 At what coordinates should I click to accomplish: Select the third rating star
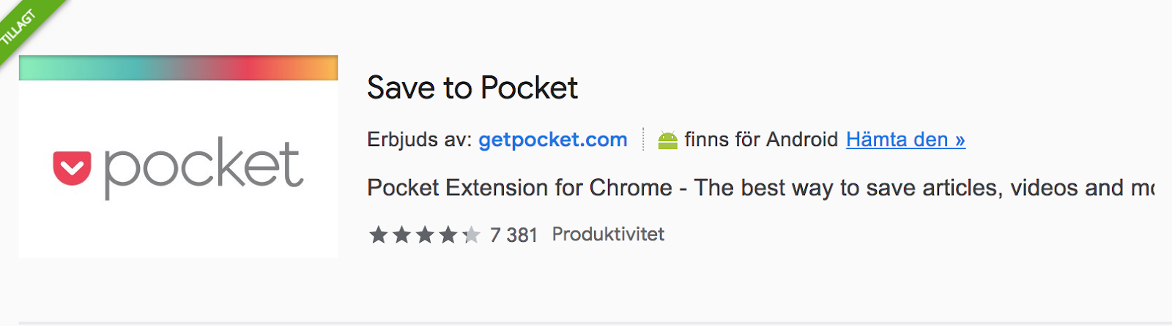click(425, 235)
